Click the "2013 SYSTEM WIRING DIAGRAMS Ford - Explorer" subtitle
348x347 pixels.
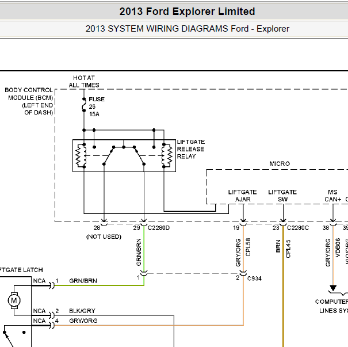point(188,29)
